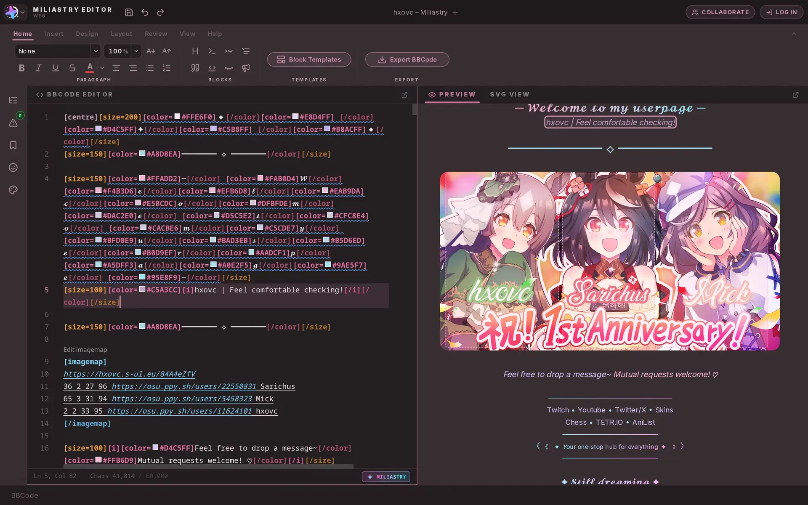Insert a notice megaphone block
Screen dimensions: 808x505
tap(246, 68)
